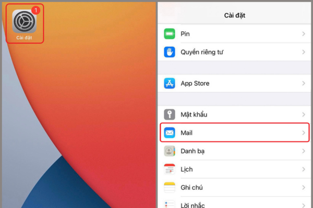313x208 pixels.
Task: Select the yellow Ghi chú notes icon
Action: [170, 188]
